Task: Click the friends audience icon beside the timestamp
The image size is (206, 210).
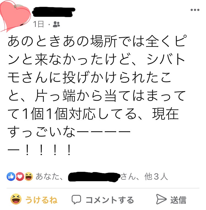Action: point(56,24)
